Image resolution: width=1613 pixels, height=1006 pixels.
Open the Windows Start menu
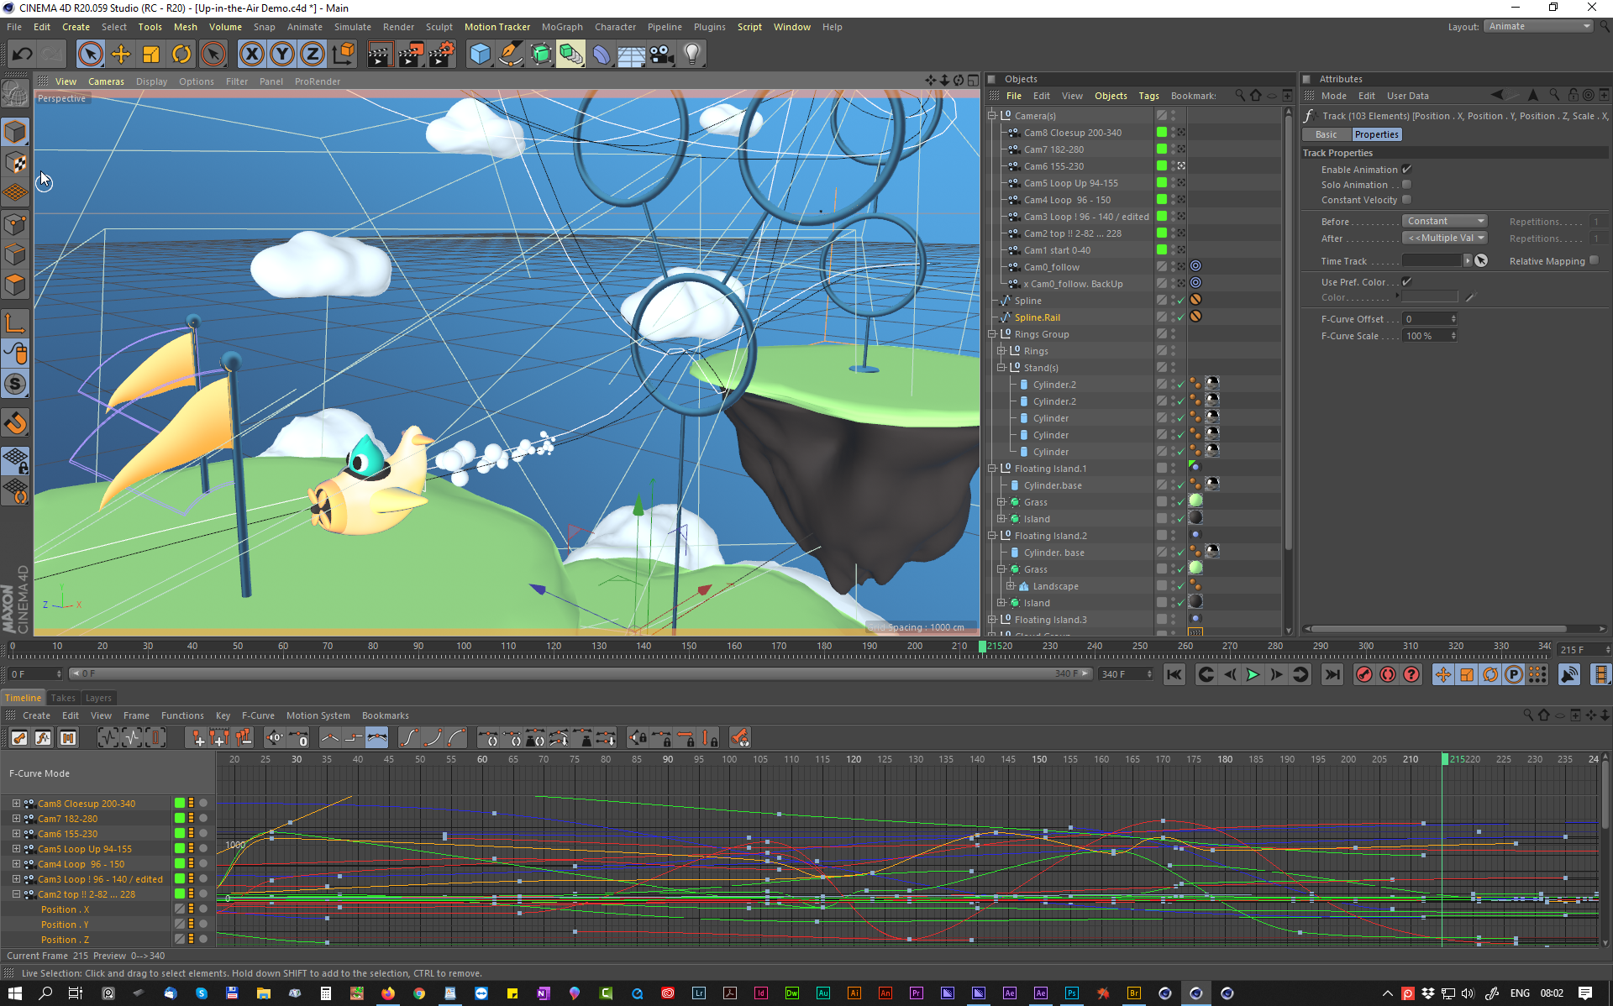tap(15, 993)
